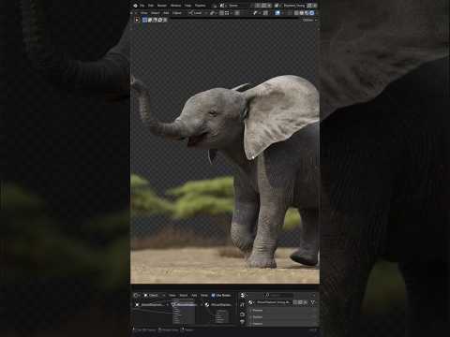450x337 pixels.
Task: Toggle viewport gizmos visibility
Action: (x=255, y=13)
